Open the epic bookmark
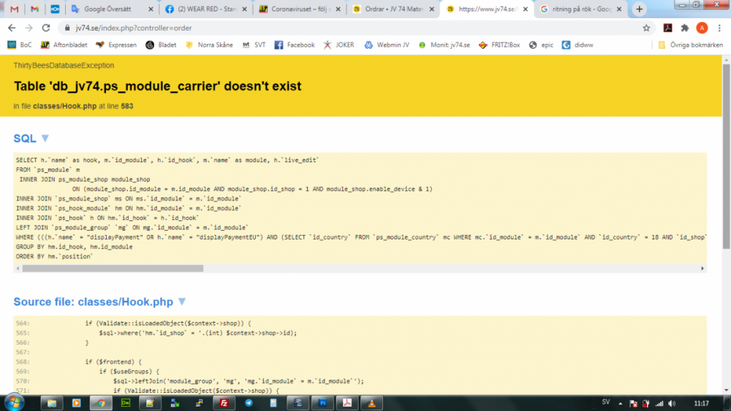The width and height of the screenshot is (731, 411). [541, 45]
